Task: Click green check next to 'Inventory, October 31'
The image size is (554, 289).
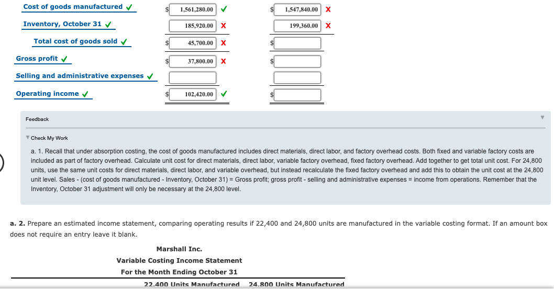Action: pos(108,25)
